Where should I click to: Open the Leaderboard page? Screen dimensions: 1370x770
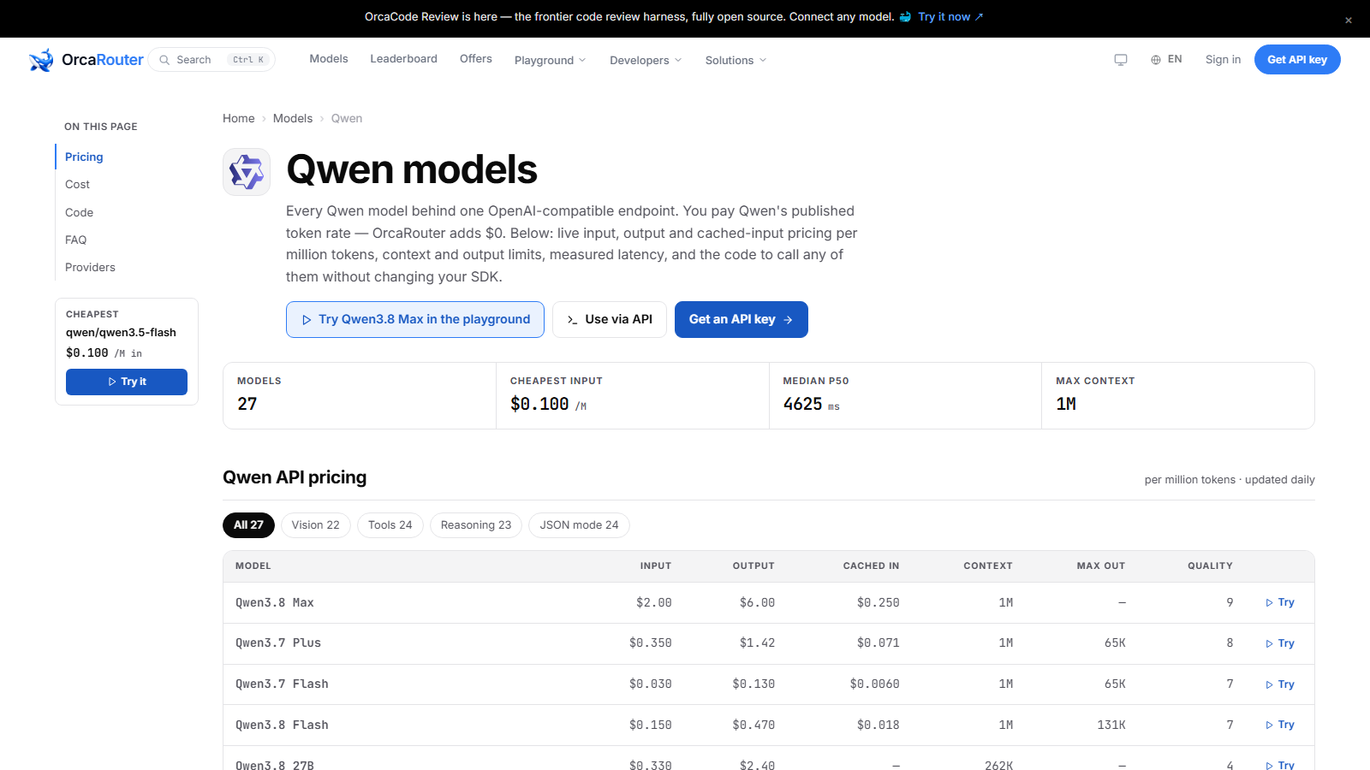[x=403, y=59]
